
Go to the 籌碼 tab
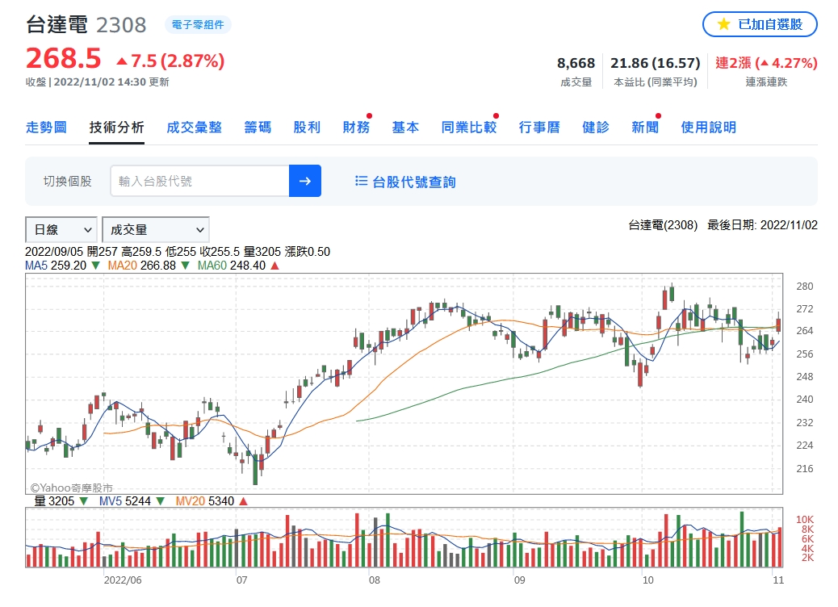click(x=258, y=128)
